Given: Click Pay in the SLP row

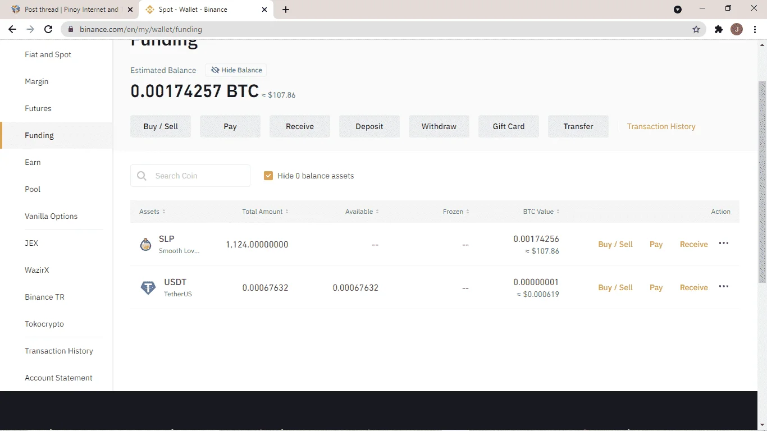Looking at the screenshot, I should [x=656, y=244].
